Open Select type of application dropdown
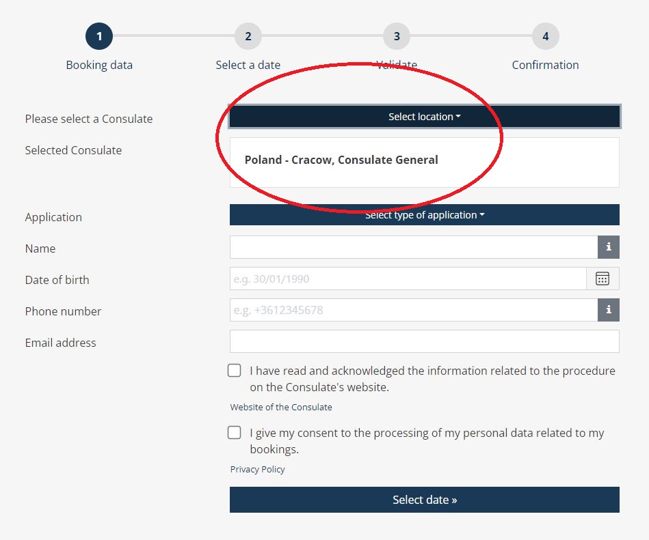The height and width of the screenshot is (540, 649). pyautogui.click(x=425, y=215)
